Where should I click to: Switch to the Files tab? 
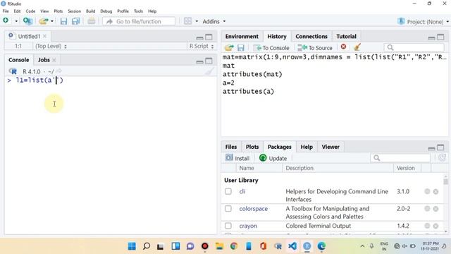(231, 147)
